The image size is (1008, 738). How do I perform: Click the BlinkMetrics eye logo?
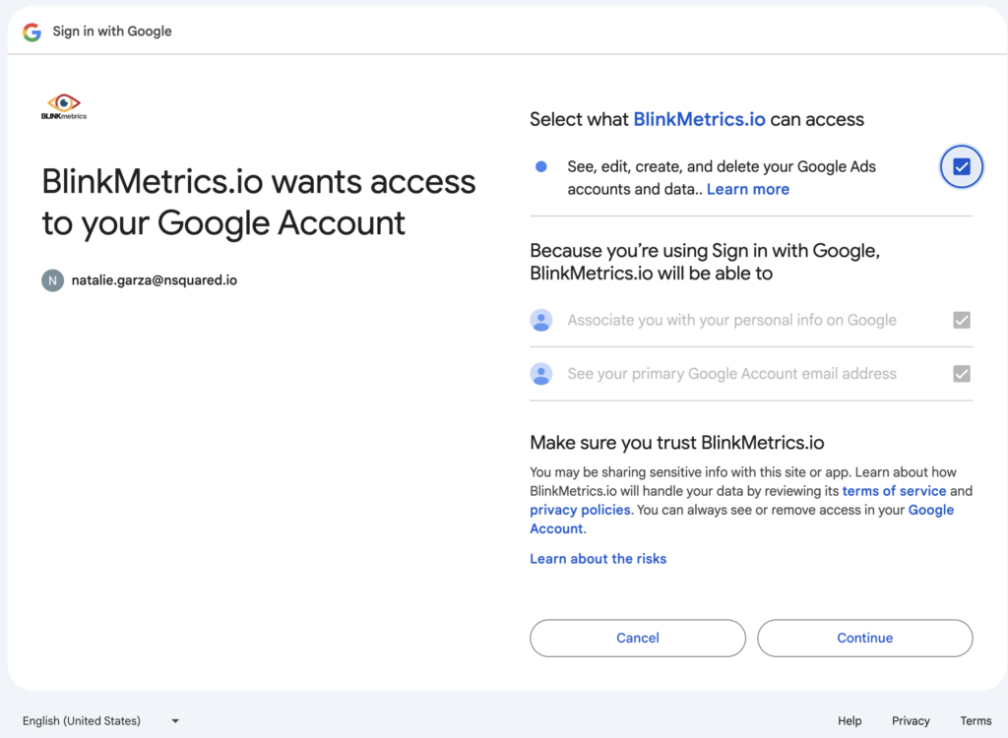pos(63,100)
